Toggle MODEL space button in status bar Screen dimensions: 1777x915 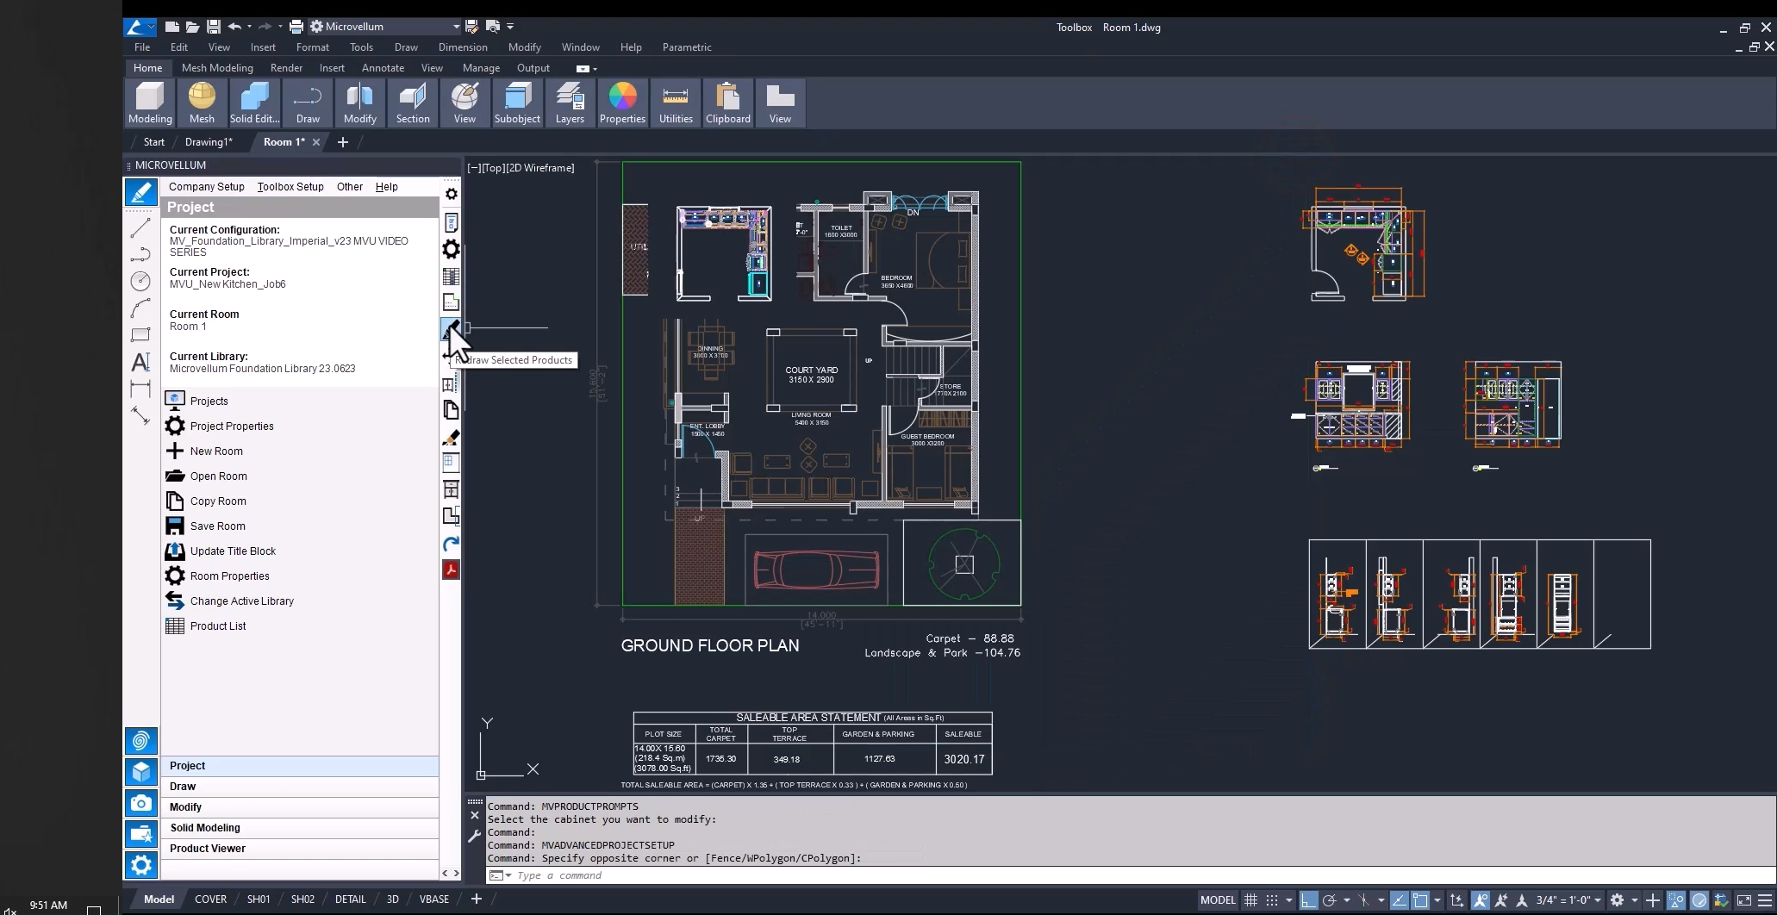point(1218,900)
